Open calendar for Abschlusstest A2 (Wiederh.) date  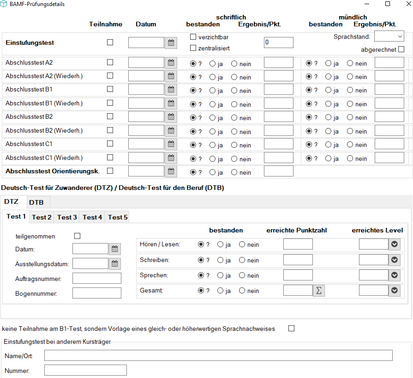[x=171, y=76]
